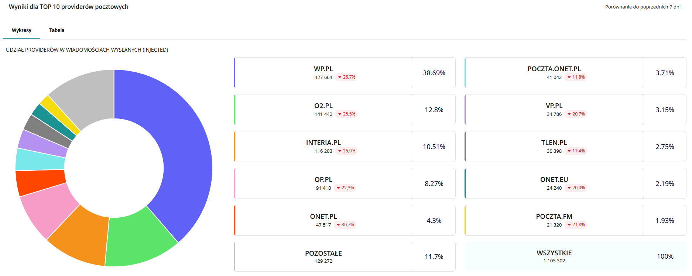692x276 pixels.
Task: Click the 17,4% trend badge on TLEN.PL
Action: (576, 151)
